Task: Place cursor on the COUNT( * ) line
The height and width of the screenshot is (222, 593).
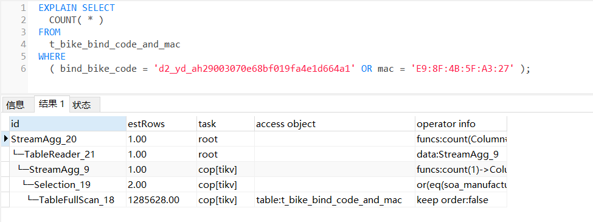Action: point(76,19)
